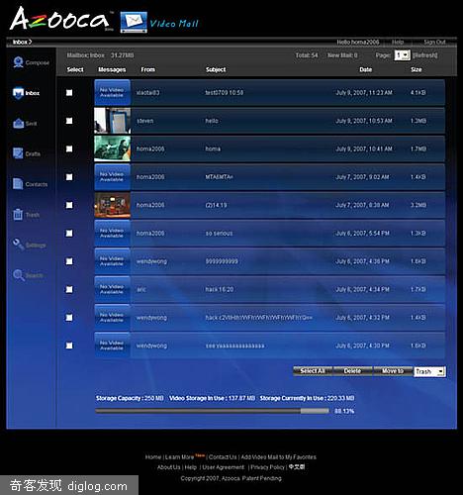The width and height of the screenshot is (463, 495).
Task: Open the Contacts page icon
Action: coord(18,184)
